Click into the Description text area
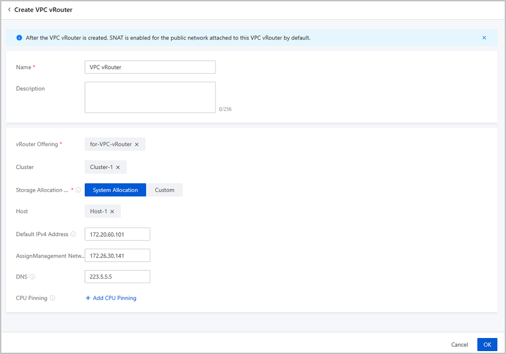 [x=150, y=97]
